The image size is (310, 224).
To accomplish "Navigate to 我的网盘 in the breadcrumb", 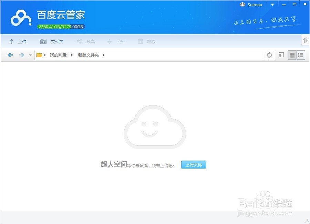I will point(58,55).
